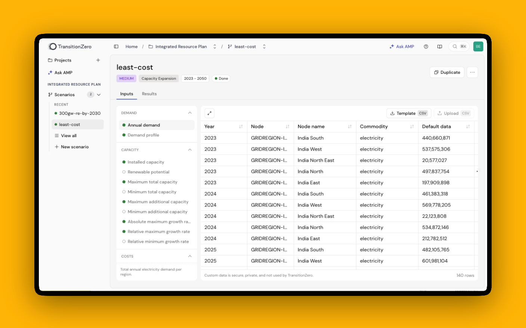Sort by the Node column
The width and height of the screenshot is (526, 328).
point(288,127)
